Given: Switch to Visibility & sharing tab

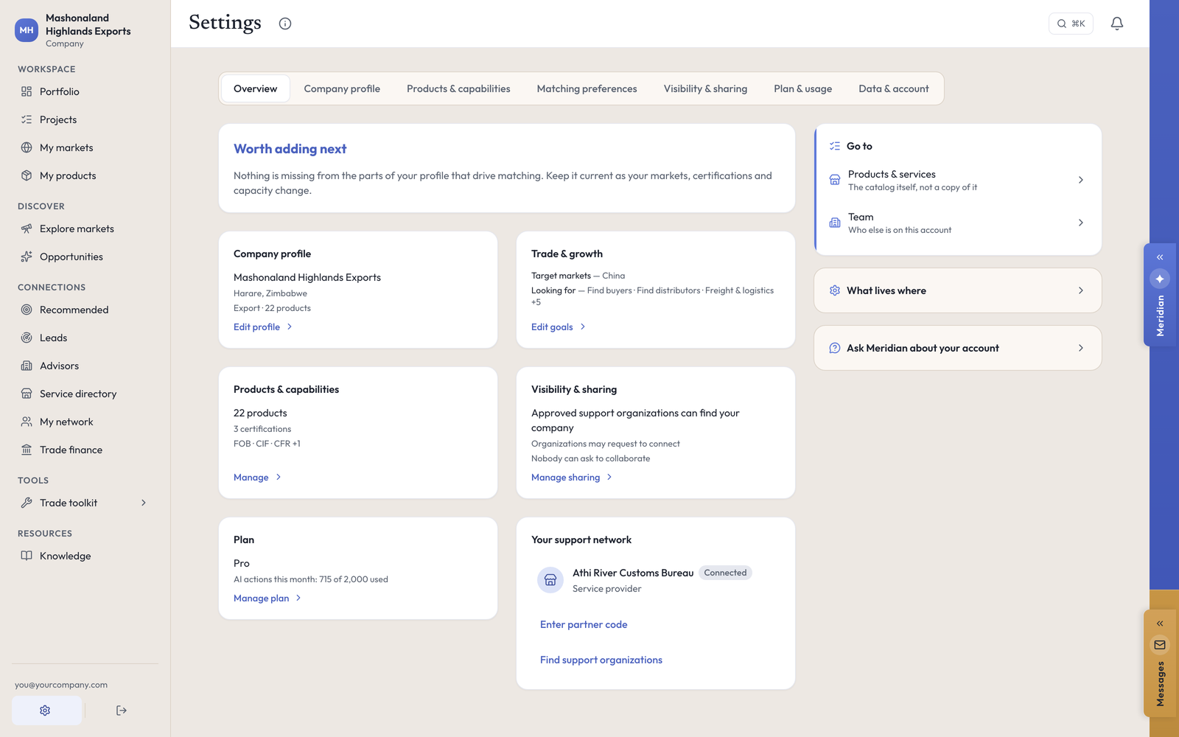Looking at the screenshot, I should tap(705, 88).
